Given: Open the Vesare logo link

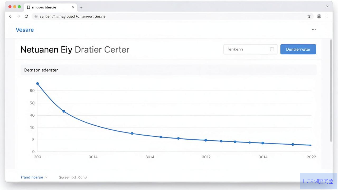Looking at the screenshot, I should pos(25,30).
